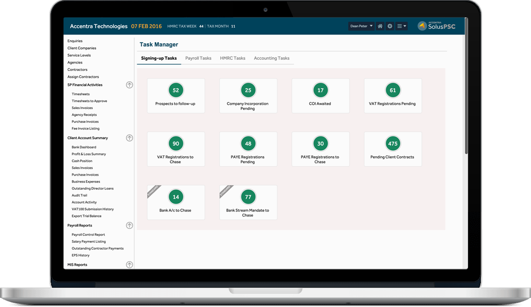Open the settings gear icon
531x307 pixels.
pos(390,26)
